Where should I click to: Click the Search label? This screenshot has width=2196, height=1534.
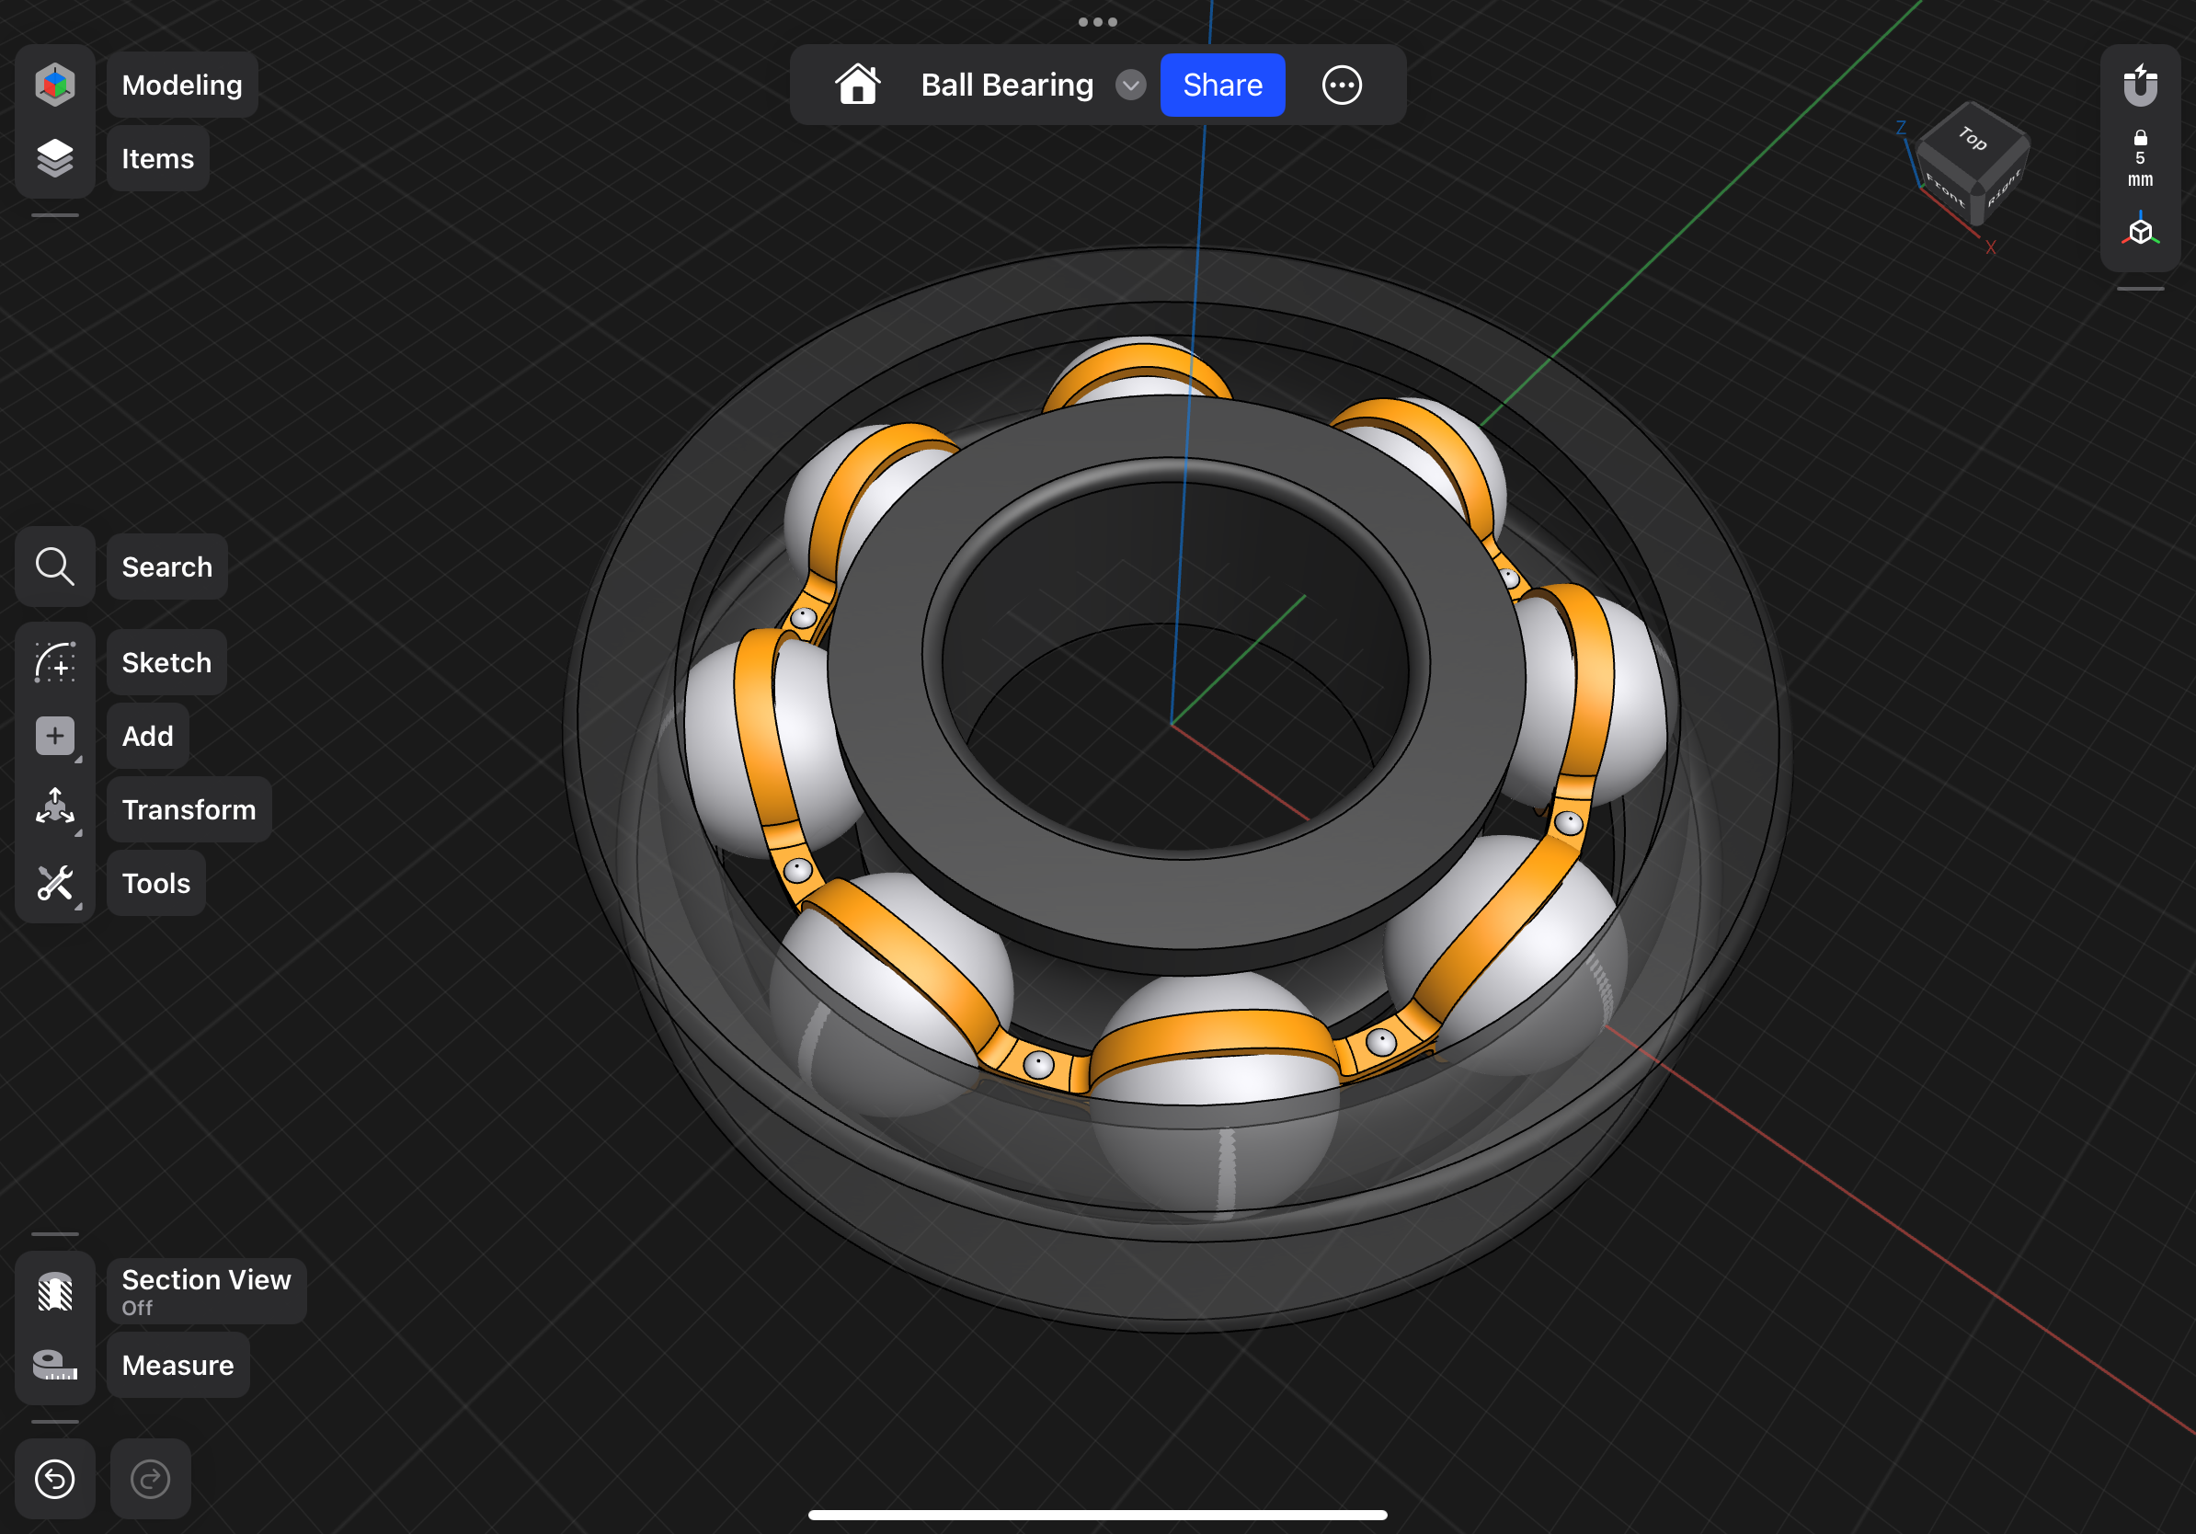click(x=166, y=567)
